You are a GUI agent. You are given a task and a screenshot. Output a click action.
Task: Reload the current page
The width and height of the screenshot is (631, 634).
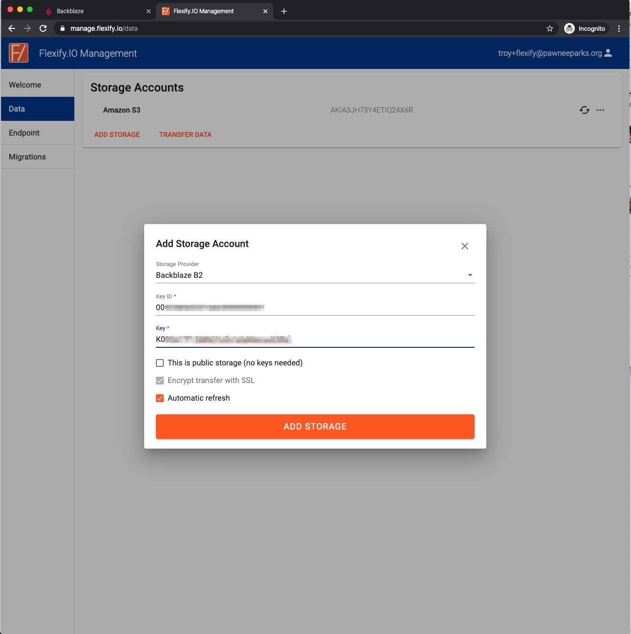click(43, 28)
